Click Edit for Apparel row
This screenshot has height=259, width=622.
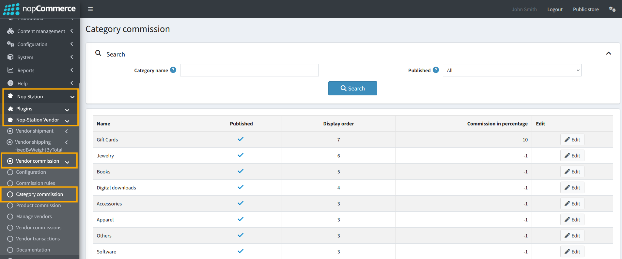[x=572, y=219]
